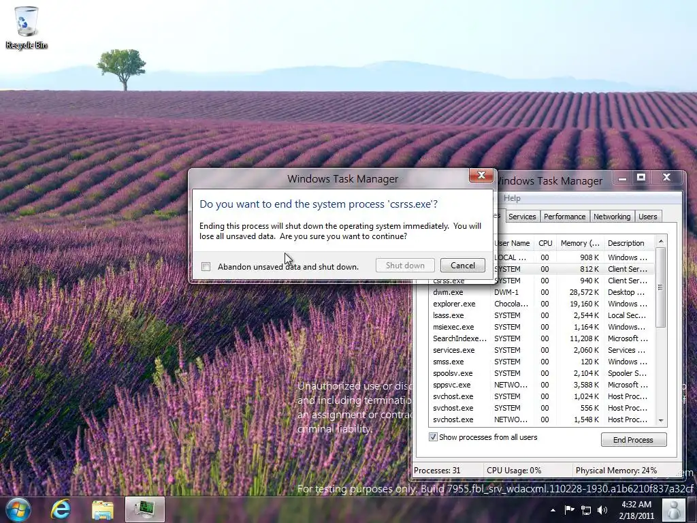Sort by the CPU column header
The height and width of the screenshot is (523, 697).
545,243
